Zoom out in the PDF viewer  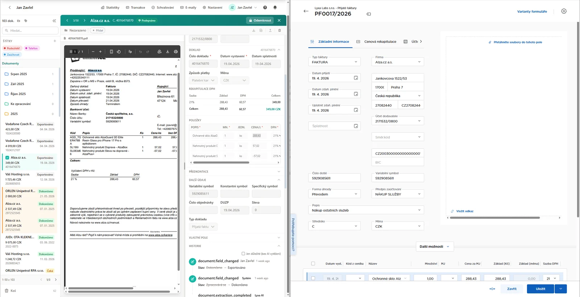point(93,52)
